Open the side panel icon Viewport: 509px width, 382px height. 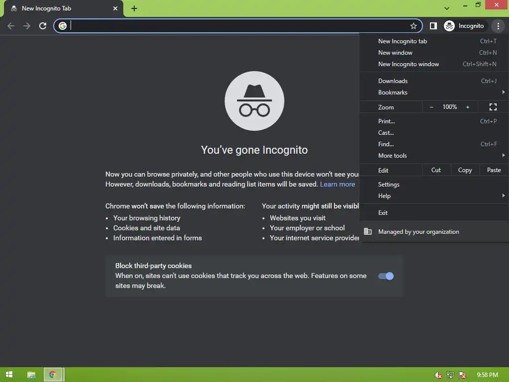pos(433,26)
